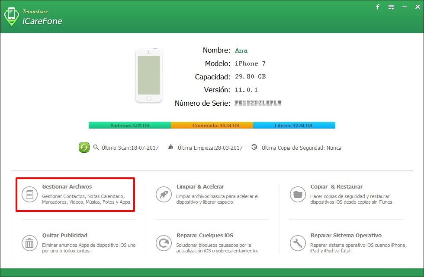The height and width of the screenshot is (277, 424).
Task: Click Último Scan:18-07-2017 text
Action: [x=130, y=148]
